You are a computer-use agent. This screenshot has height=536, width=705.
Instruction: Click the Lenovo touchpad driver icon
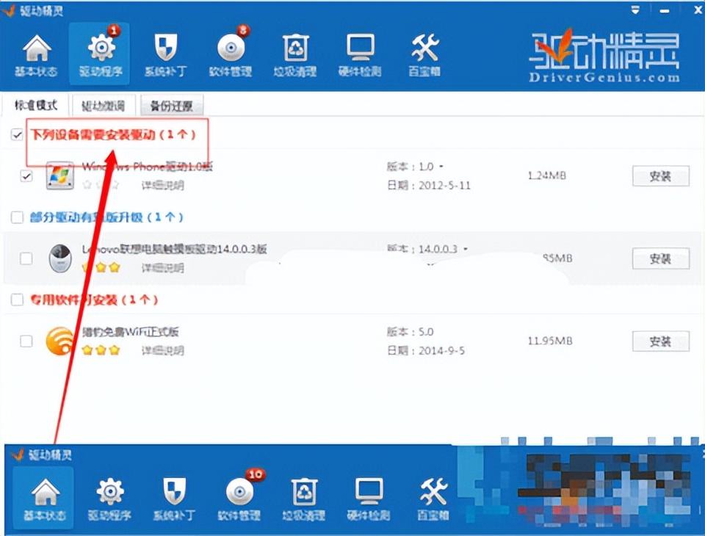60,258
